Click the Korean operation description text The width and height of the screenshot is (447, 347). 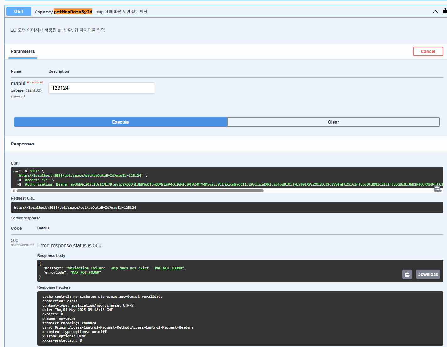58,30
